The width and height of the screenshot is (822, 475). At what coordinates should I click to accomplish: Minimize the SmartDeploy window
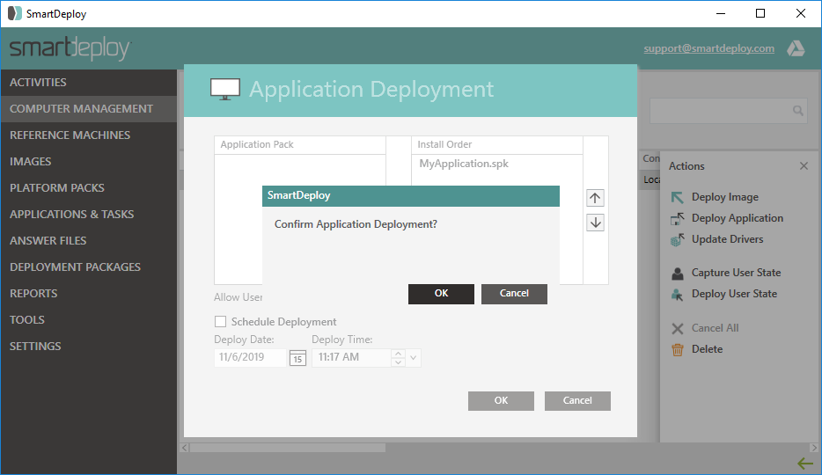point(721,13)
